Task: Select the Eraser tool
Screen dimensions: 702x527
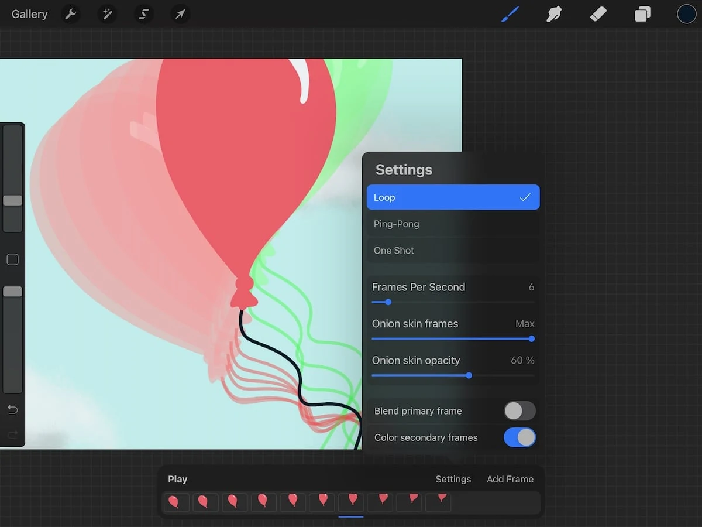Action: coord(598,14)
